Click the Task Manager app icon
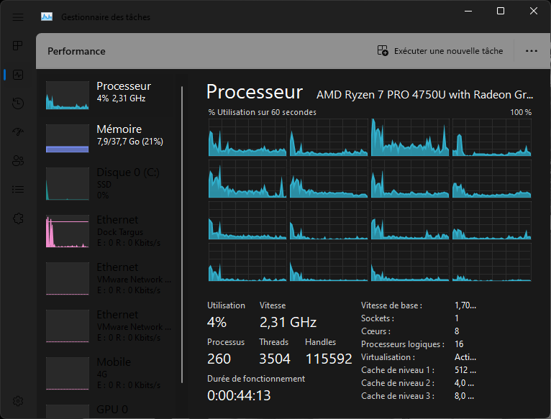551x419 pixels. [x=46, y=17]
